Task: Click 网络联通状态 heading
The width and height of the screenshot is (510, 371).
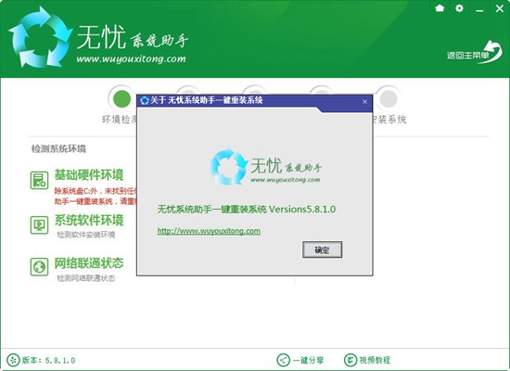Action: coord(89,263)
